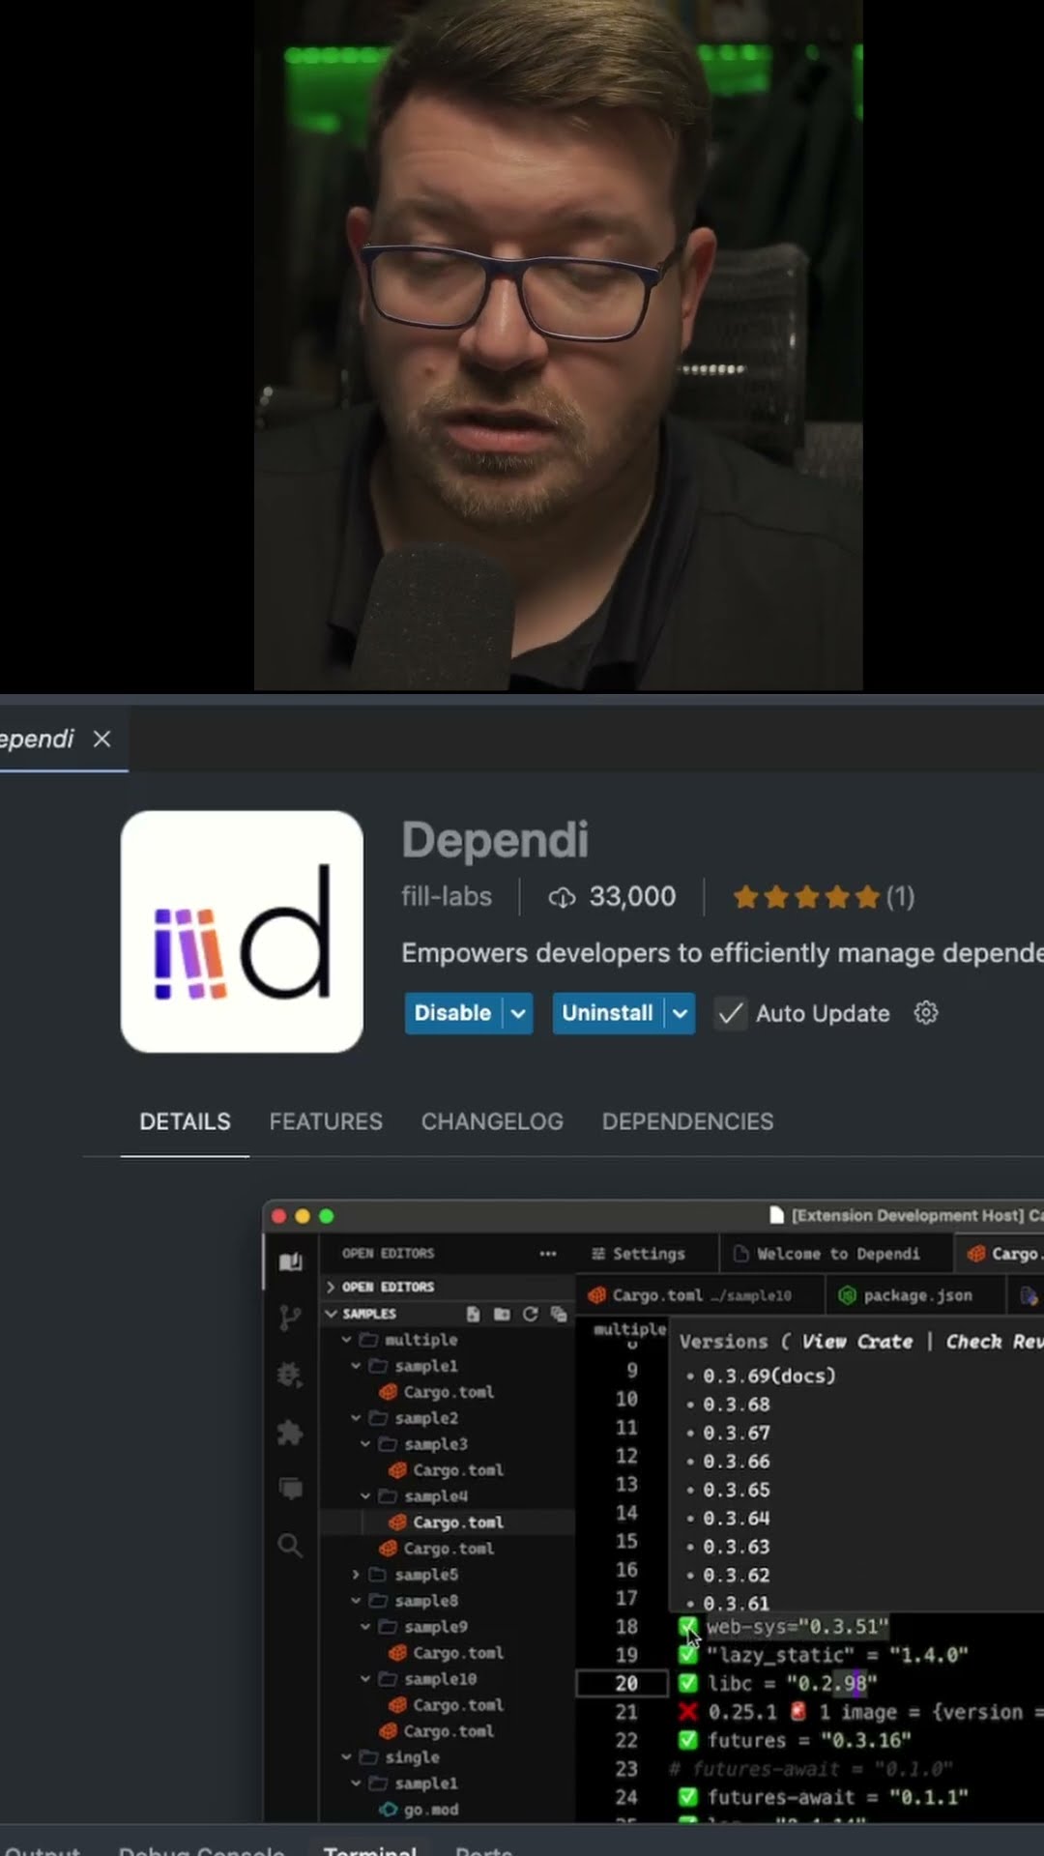Select version 0.3.65
The image size is (1044, 1856).
(x=737, y=1490)
